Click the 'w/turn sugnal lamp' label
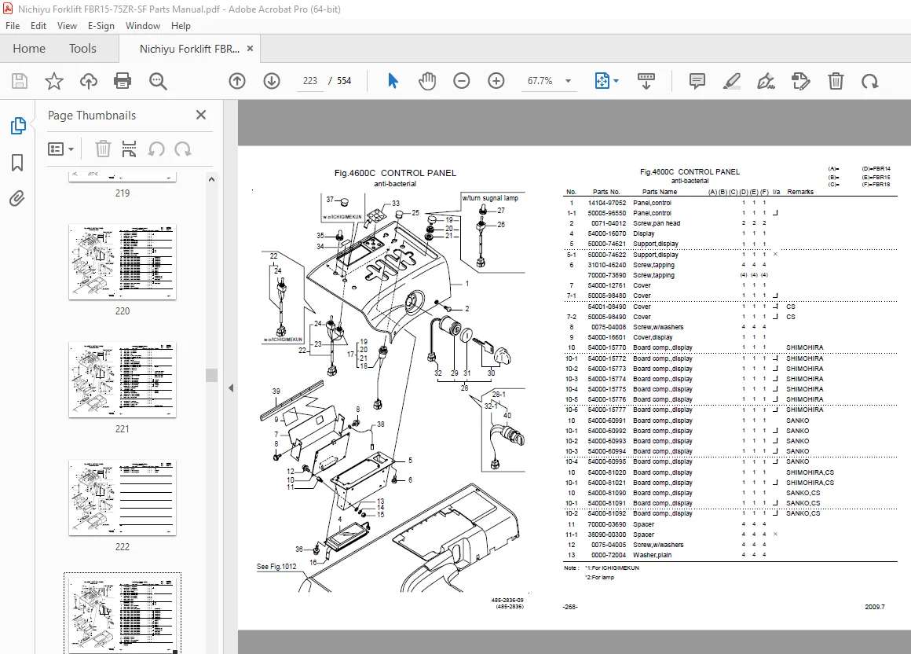This screenshot has width=911, height=654. pos(490,198)
